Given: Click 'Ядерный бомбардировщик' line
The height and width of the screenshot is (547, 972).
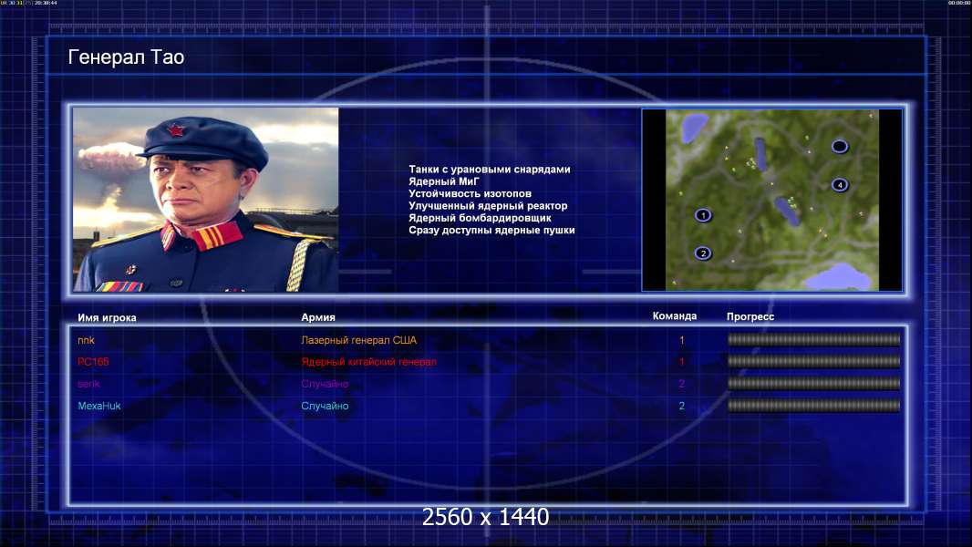Looking at the screenshot, I should [x=480, y=218].
